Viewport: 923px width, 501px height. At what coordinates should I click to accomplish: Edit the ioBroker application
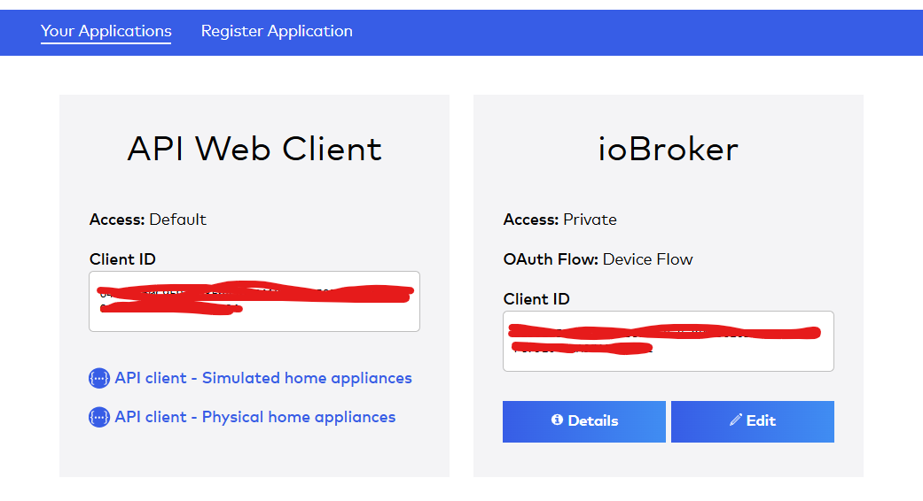pyautogui.click(x=752, y=421)
